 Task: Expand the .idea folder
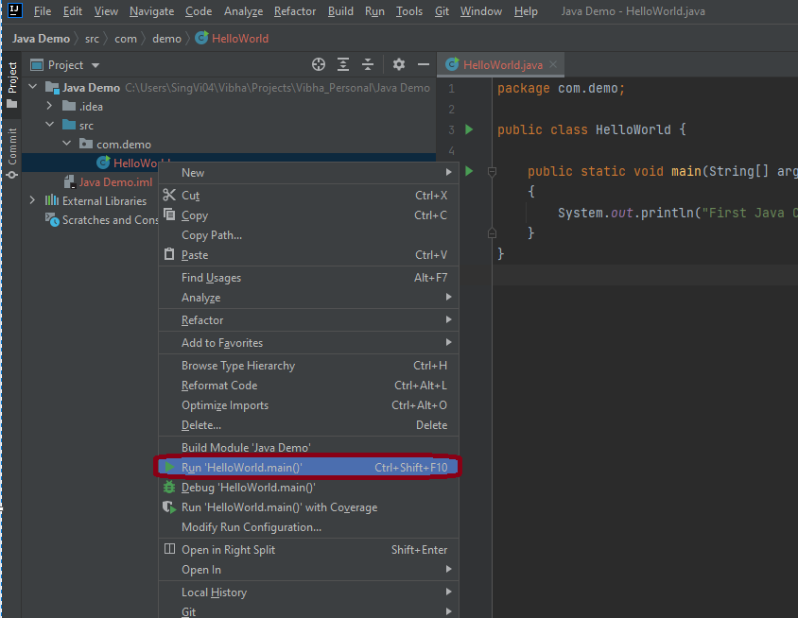[x=47, y=106]
